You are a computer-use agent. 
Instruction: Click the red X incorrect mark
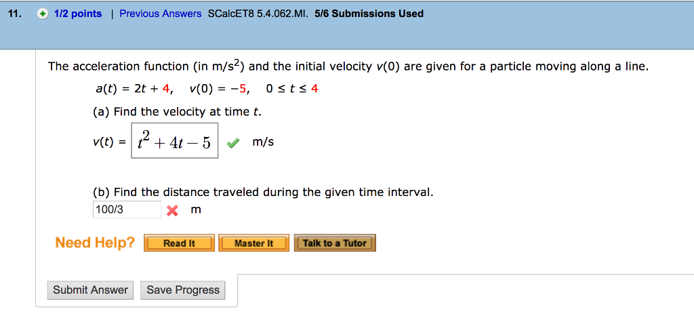[x=172, y=211]
